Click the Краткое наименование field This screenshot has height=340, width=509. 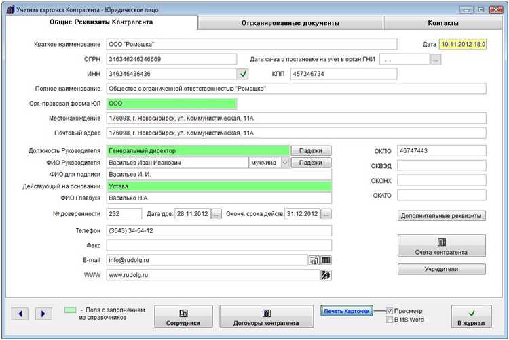point(252,44)
